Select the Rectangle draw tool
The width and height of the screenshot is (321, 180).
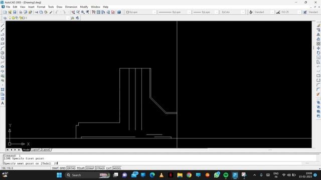[3, 43]
